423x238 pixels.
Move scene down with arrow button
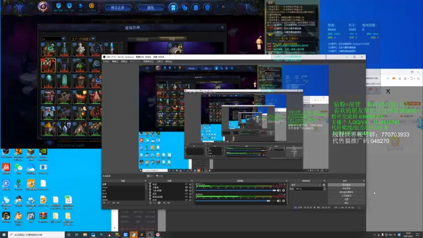(118, 203)
